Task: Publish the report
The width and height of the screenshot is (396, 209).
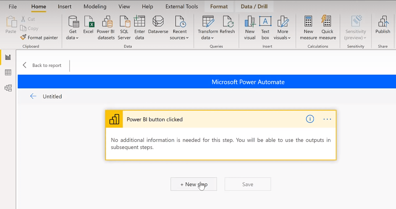Action: [383, 25]
